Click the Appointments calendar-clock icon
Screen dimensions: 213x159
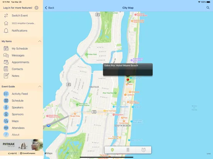point(6,62)
